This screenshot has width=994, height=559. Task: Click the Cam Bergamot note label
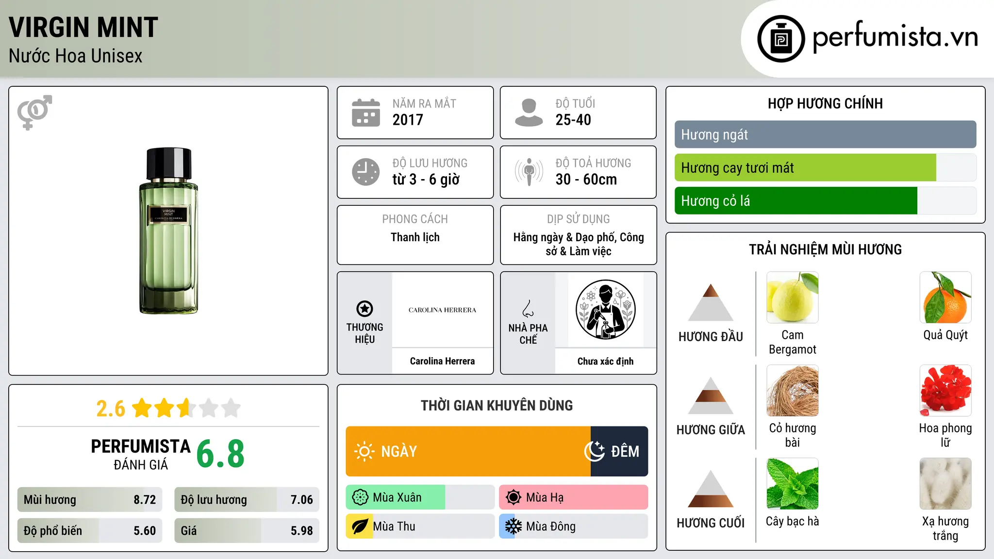tap(793, 342)
